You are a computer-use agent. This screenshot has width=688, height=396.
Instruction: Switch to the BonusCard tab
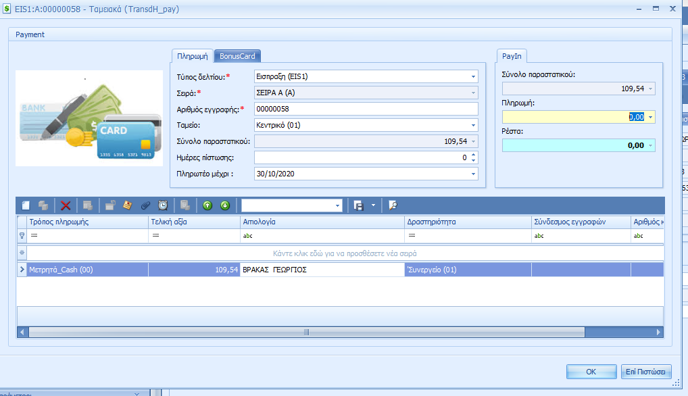pos(237,56)
